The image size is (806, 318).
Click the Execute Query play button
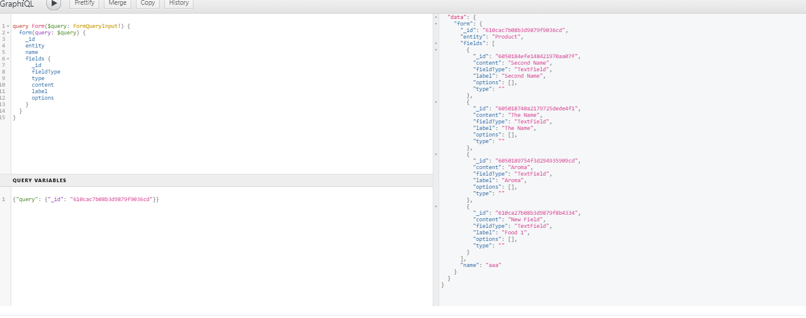[53, 4]
